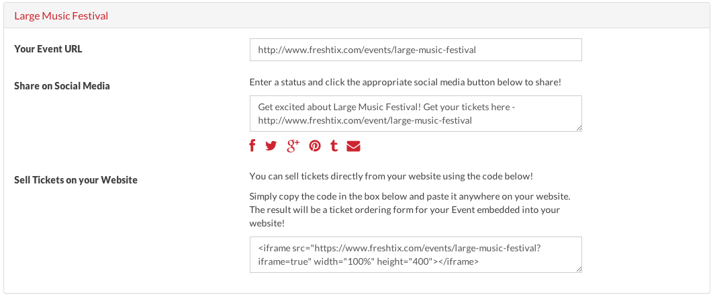Click the iframe=true line in embed code
The image size is (713, 297).
[x=369, y=261]
